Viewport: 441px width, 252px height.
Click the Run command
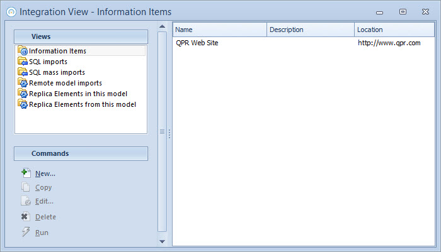(x=42, y=233)
